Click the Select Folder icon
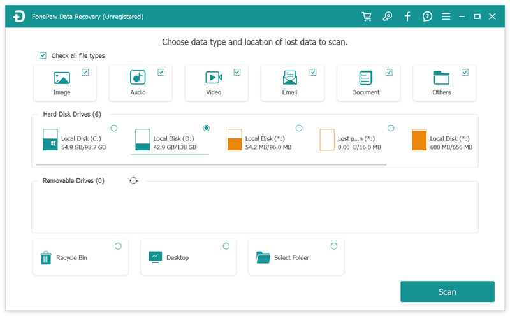 click(x=263, y=257)
